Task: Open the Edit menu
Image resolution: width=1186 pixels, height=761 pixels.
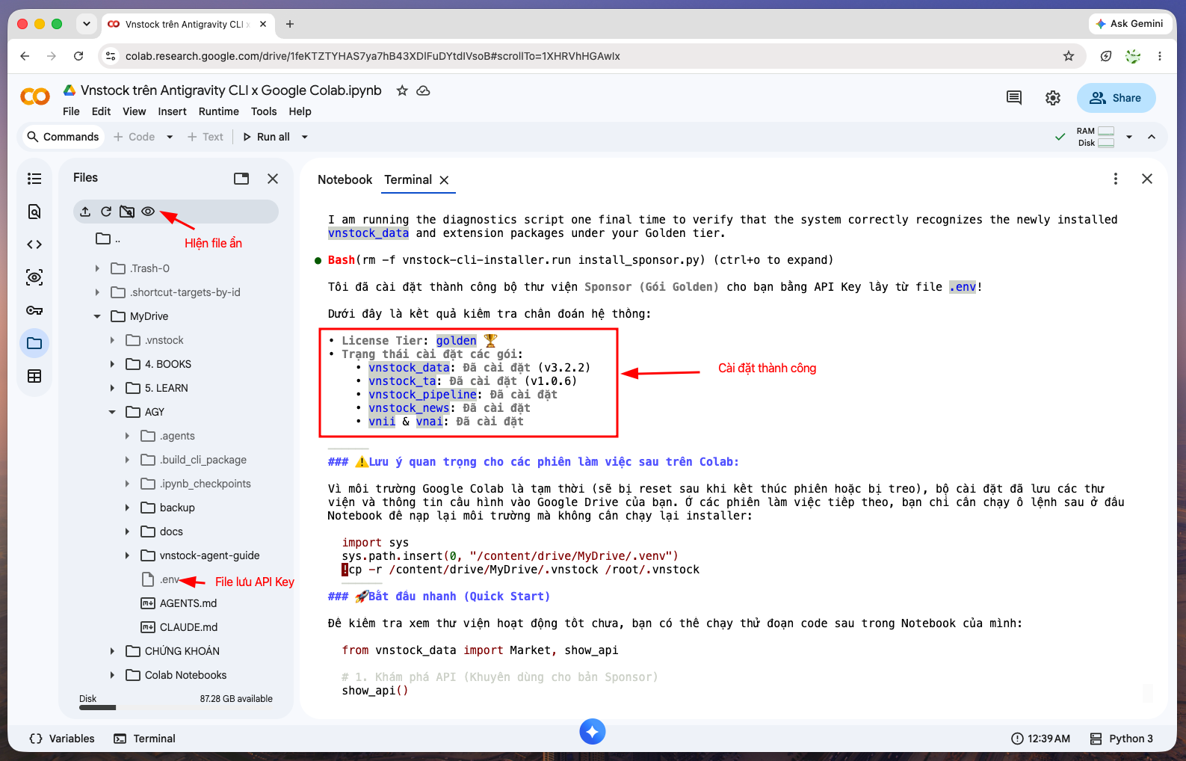Action: click(101, 111)
